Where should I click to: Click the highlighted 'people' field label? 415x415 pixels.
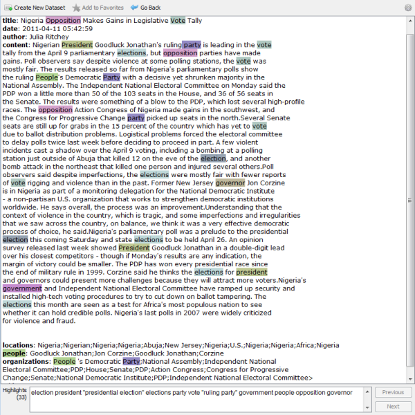(14, 353)
